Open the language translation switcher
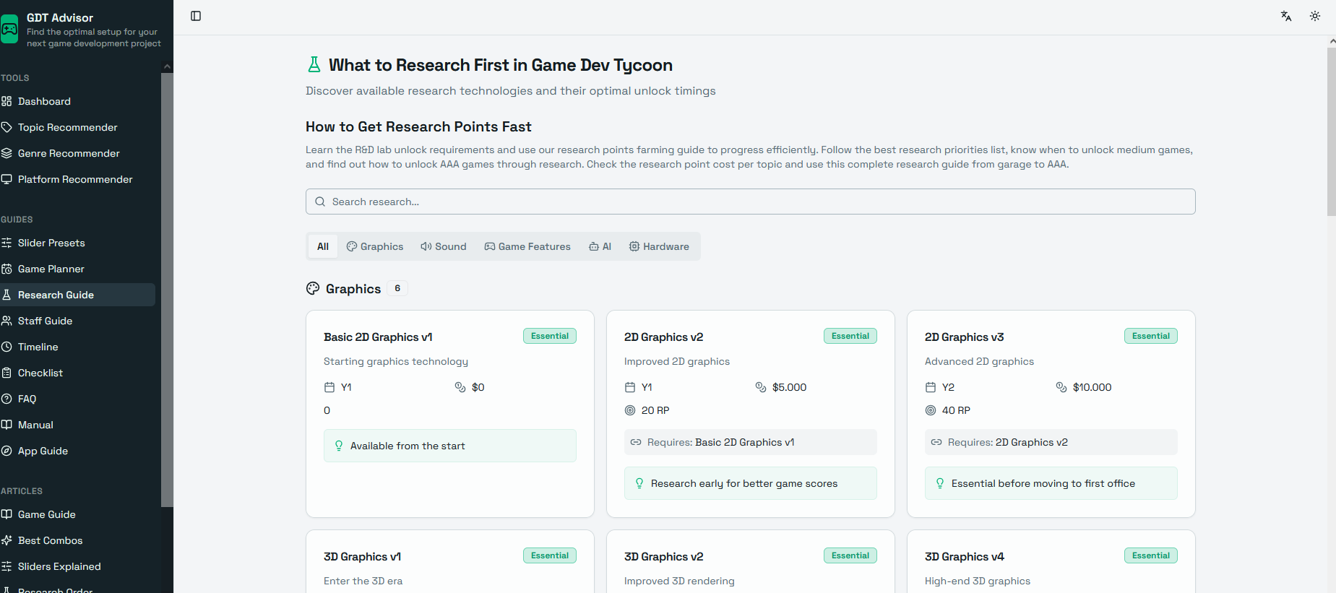The width and height of the screenshot is (1336, 593). click(1286, 16)
